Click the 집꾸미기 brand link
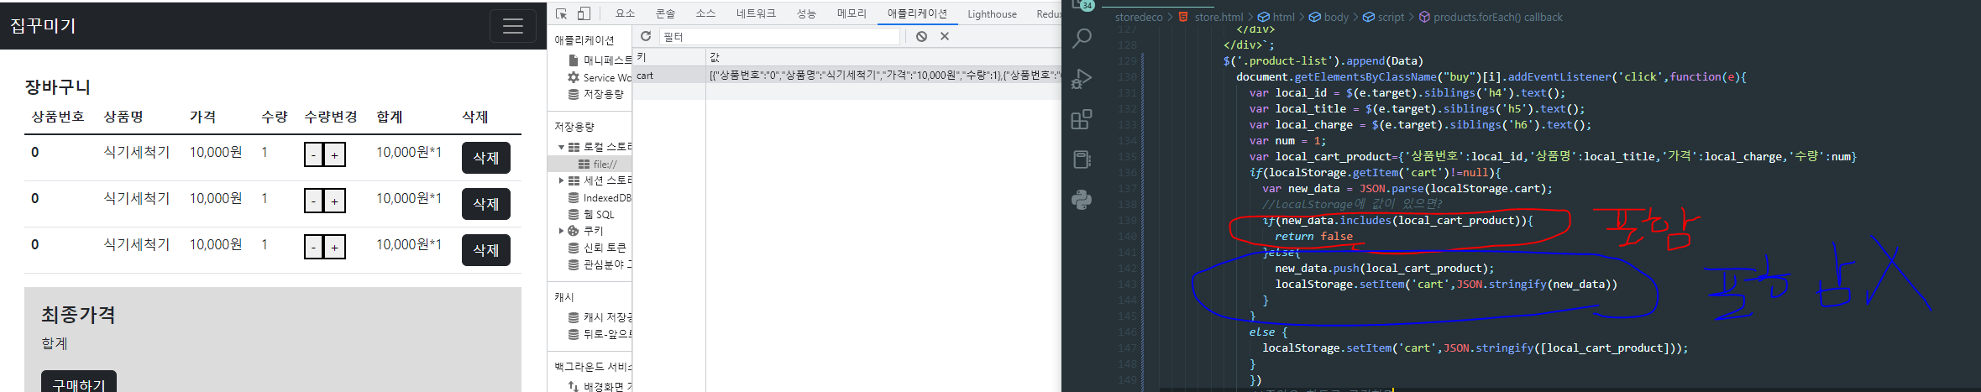The image size is (1981, 392). [43, 26]
